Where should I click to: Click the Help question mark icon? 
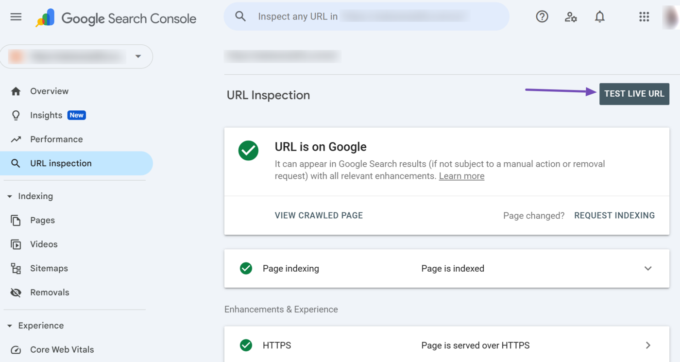tap(542, 17)
